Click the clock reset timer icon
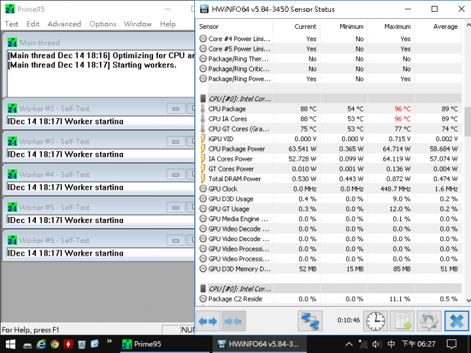The image size is (471, 353). click(x=375, y=321)
